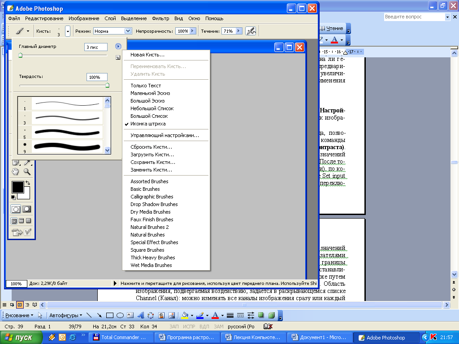459x344 pixels.
Task: Open Слой menu in Photoshop
Action: pos(110,18)
